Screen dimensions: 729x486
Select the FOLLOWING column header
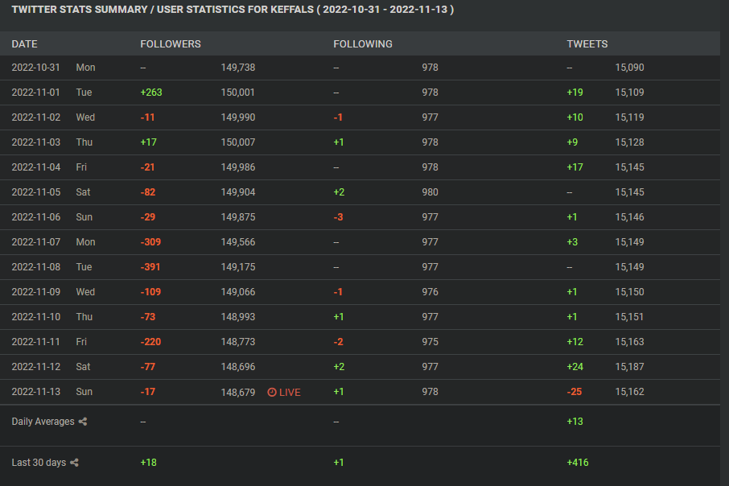(363, 44)
